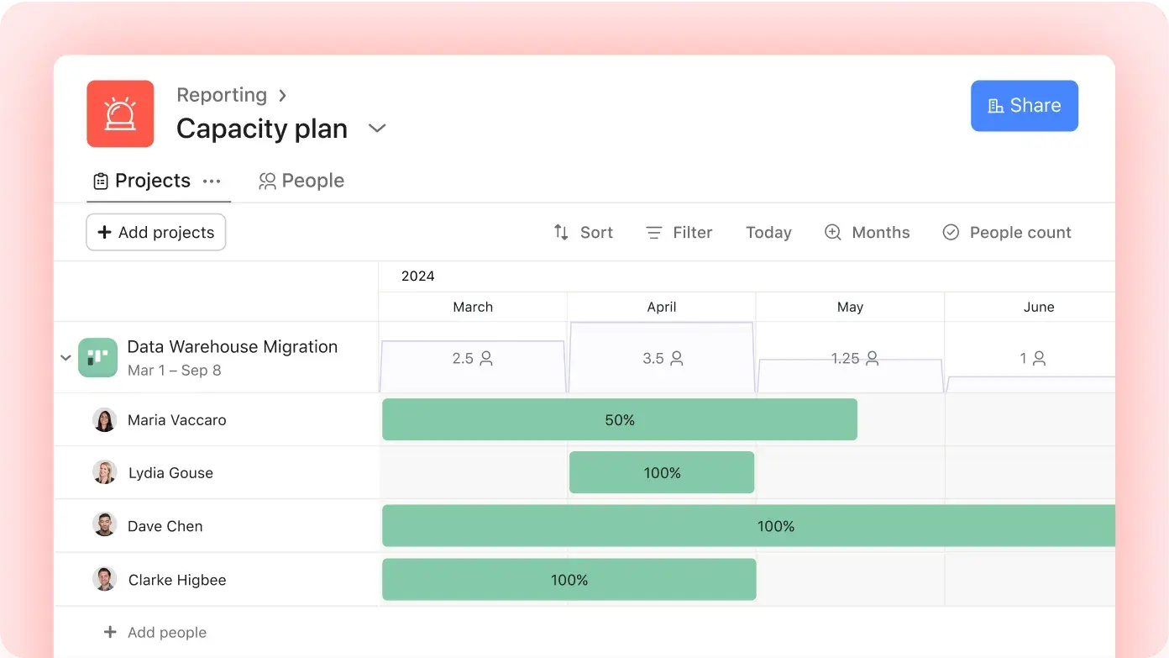Click Lydia Gouse's green 100% allocation bar

[662, 472]
